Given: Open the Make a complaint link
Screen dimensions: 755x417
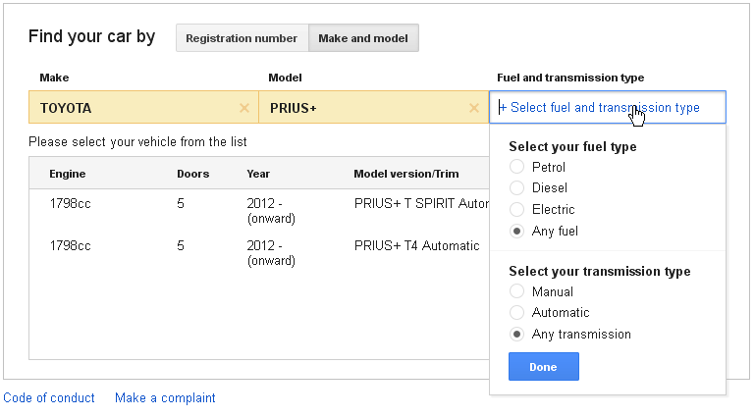Looking at the screenshot, I should pos(165,397).
